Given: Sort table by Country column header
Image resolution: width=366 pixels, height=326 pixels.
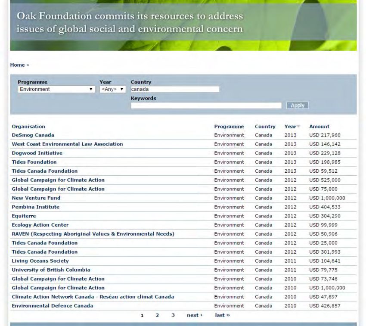Looking at the screenshot, I should 265,127.
